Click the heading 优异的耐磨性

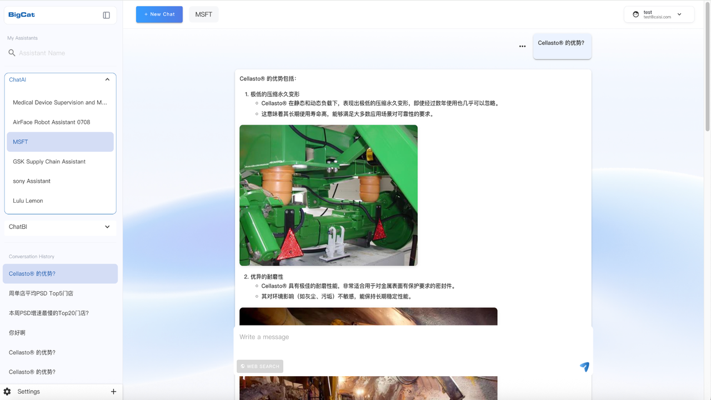click(267, 277)
